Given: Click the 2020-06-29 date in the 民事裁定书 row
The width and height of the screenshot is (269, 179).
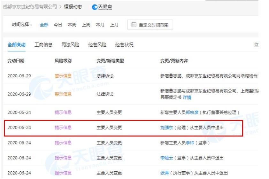Looking at the screenshot, I should (19, 94).
